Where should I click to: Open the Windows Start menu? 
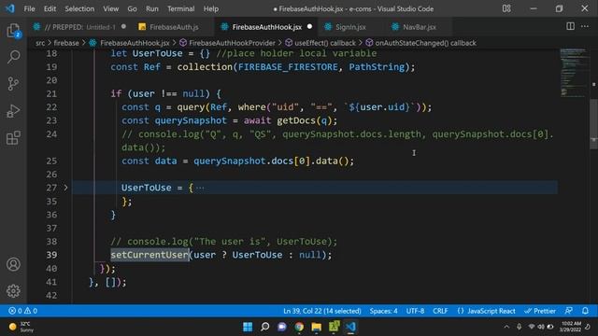pyautogui.click(x=248, y=327)
